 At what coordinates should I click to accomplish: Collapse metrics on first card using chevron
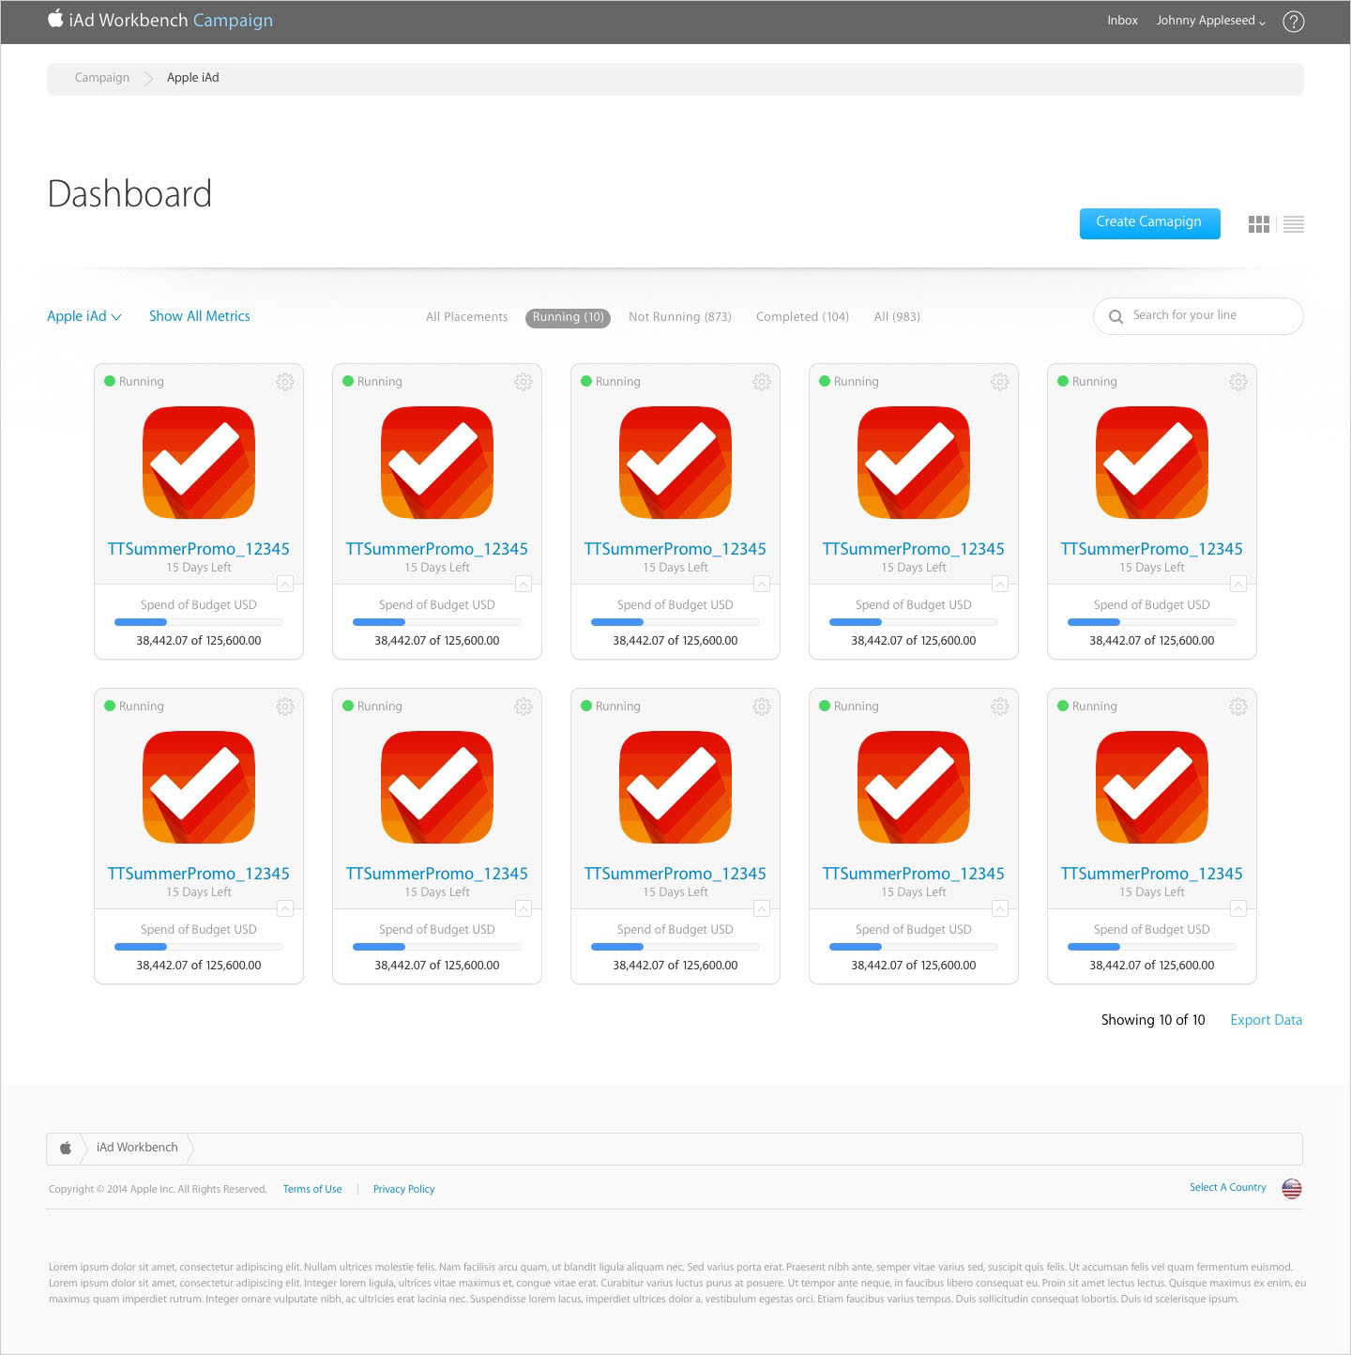click(x=285, y=585)
